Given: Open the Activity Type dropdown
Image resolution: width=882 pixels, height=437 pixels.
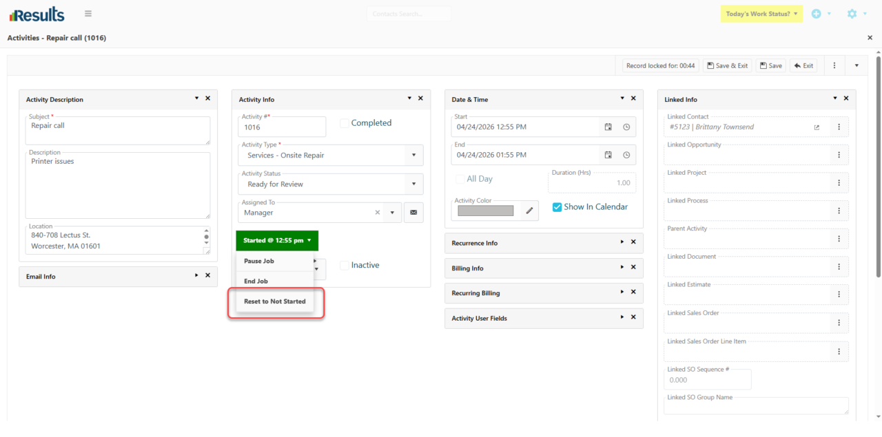Looking at the screenshot, I should [413, 155].
